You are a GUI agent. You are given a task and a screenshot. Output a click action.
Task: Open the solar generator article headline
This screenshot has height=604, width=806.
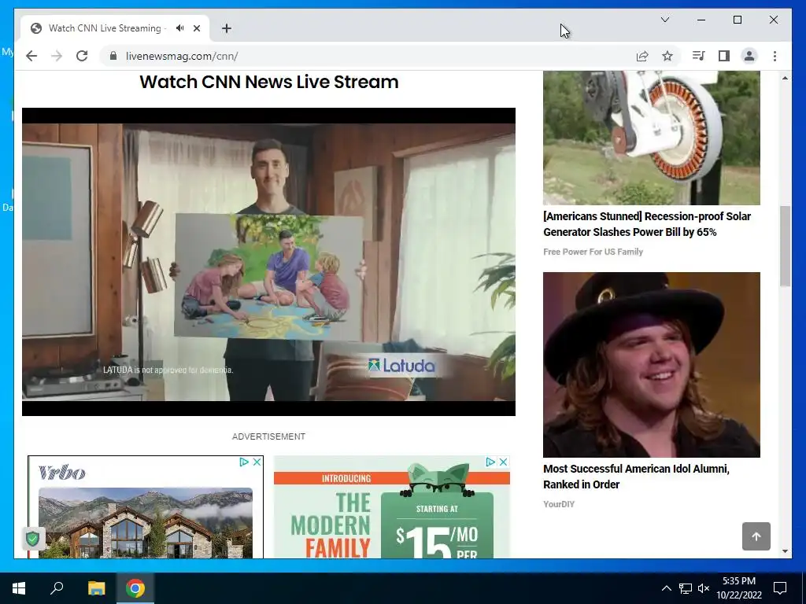pyautogui.click(x=647, y=224)
